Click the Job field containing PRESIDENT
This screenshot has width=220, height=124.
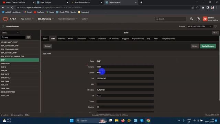[125, 78]
